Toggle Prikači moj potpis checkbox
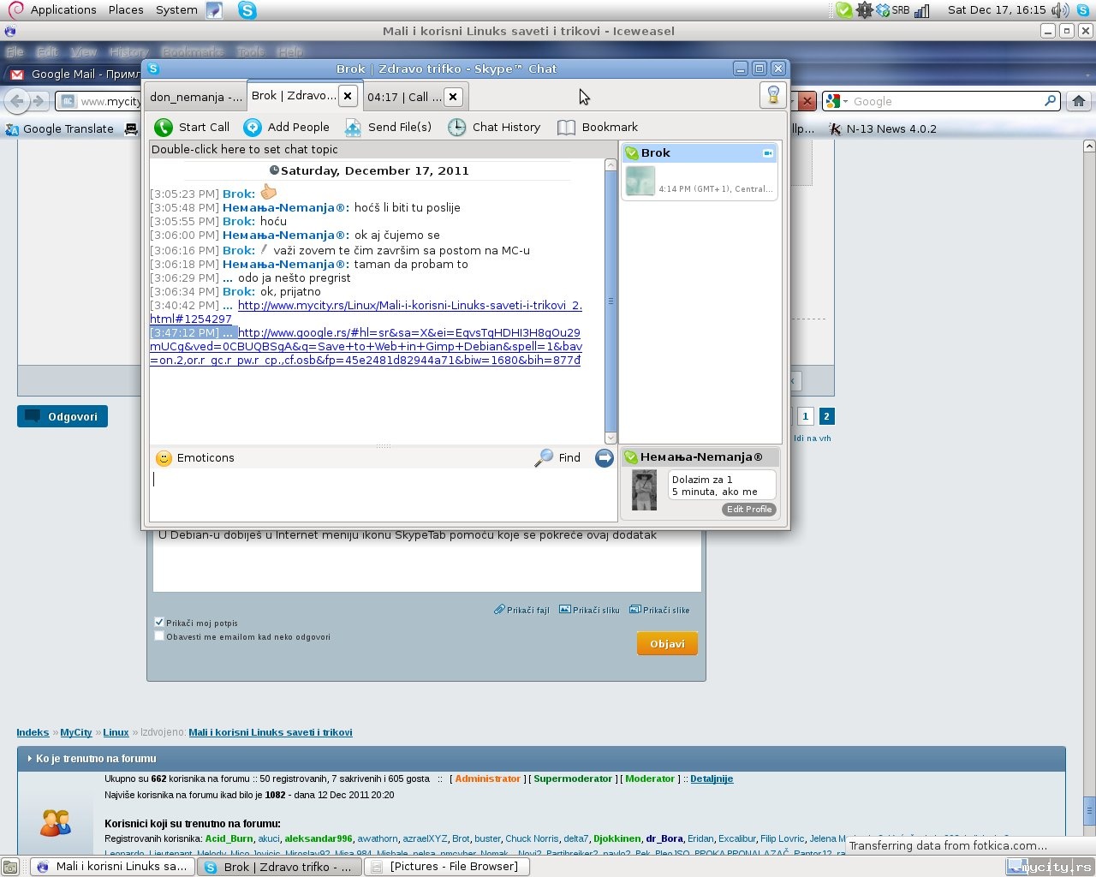Screen dimensions: 1096x877 pos(159,623)
